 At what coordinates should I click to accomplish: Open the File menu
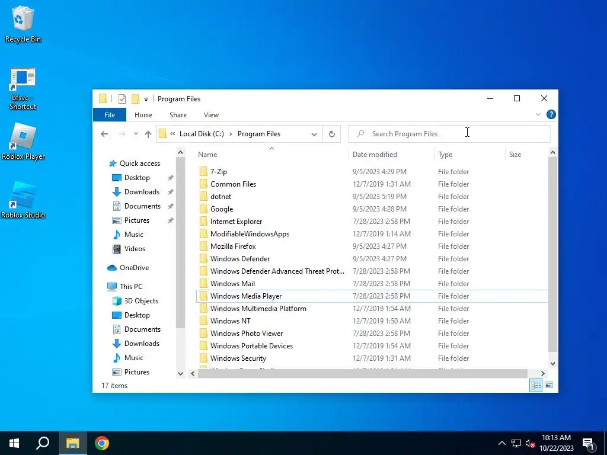(110, 115)
